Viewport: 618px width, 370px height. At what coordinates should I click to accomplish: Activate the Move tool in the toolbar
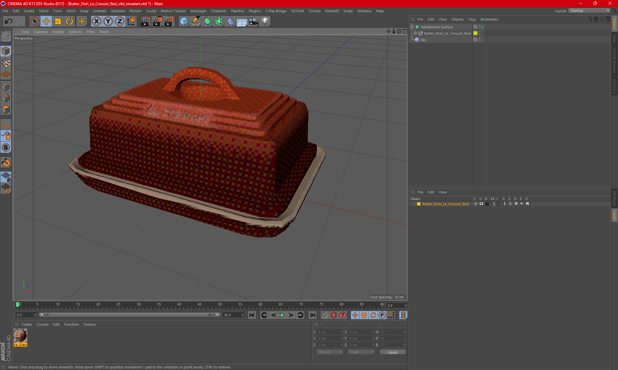coord(46,21)
